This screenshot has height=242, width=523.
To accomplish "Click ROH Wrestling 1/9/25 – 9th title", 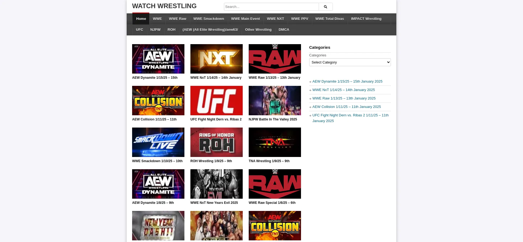I will point(211,161).
